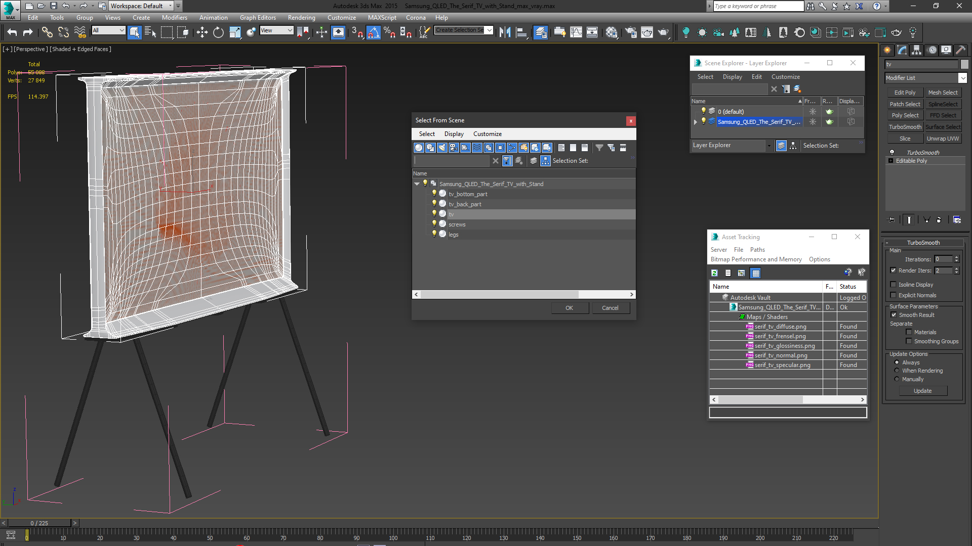Open Render Setup icon

click(x=631, y=33)
